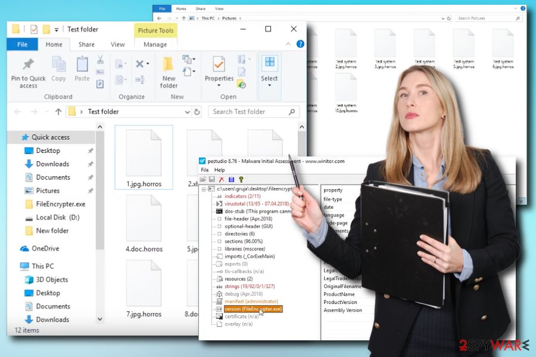The width and height of the screenshot is (536, 357).
Task: Select file 7.jpg.horros
Action: point(144,289)
